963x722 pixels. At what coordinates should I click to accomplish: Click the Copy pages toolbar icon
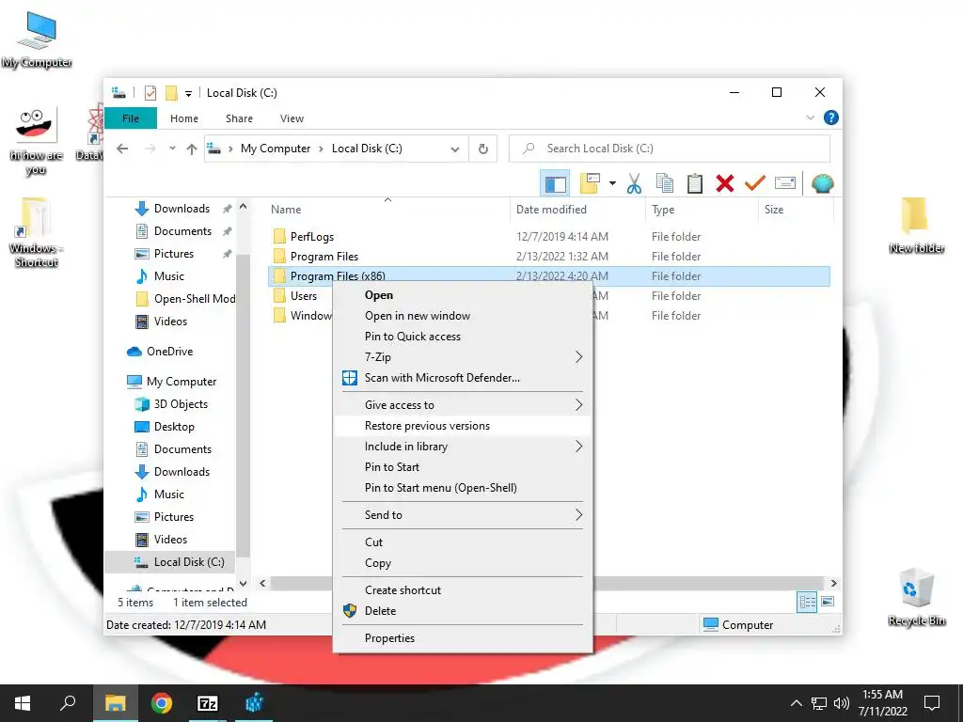(664, 183)
